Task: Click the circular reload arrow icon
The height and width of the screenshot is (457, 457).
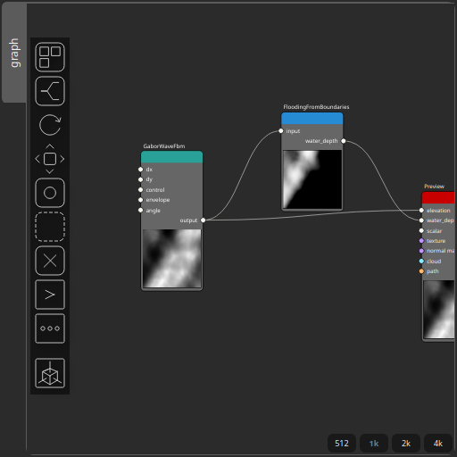Action: tap(50, 125)
